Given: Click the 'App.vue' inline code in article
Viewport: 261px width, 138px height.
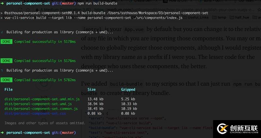Looking at the screenshot, I should tap(134, 30).
